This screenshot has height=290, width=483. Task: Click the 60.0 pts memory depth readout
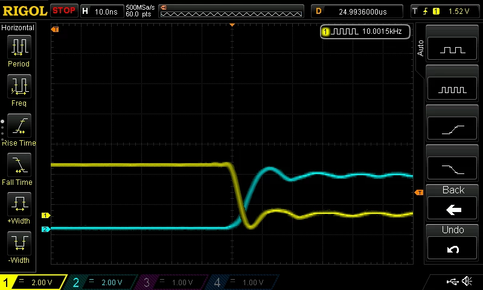point(138,14)
